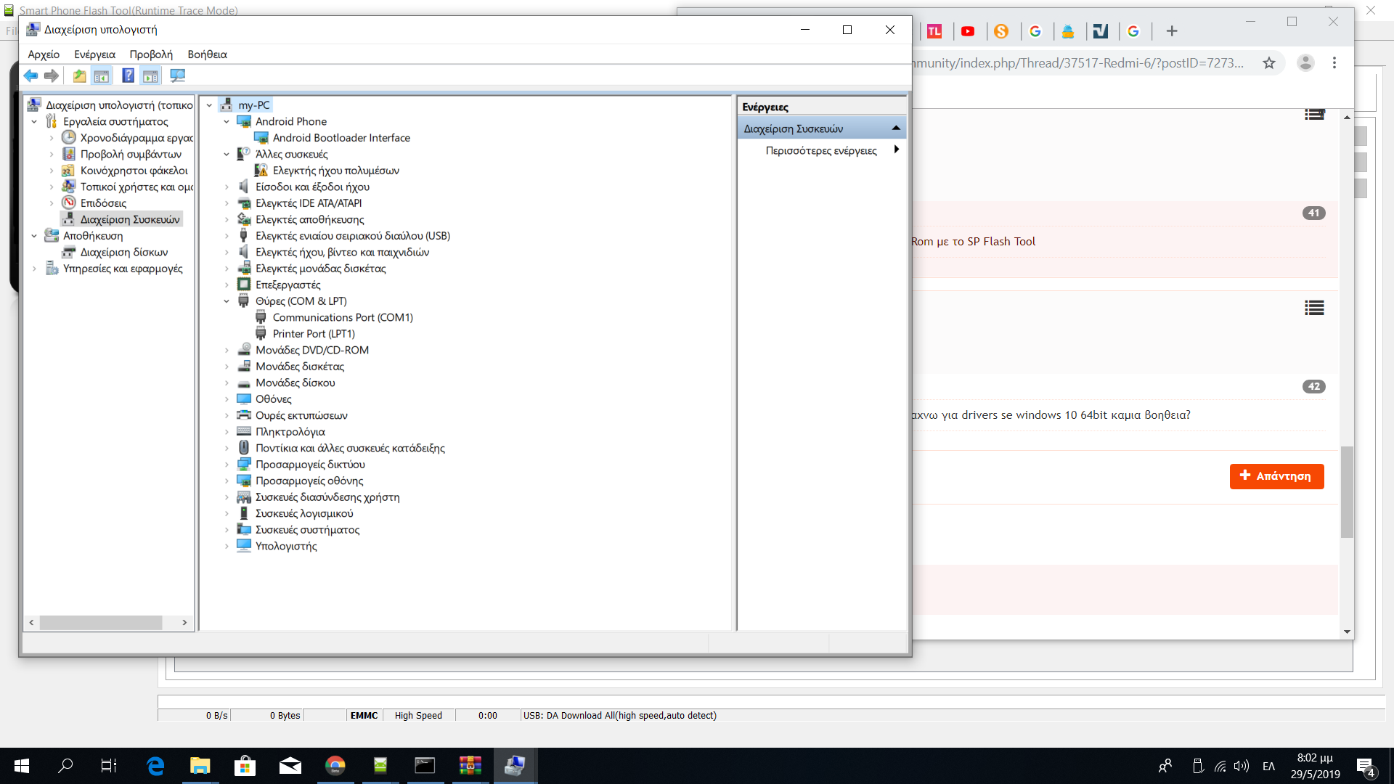
Task: Select the multimedia audio controller warning device
Action: [335, 171]
